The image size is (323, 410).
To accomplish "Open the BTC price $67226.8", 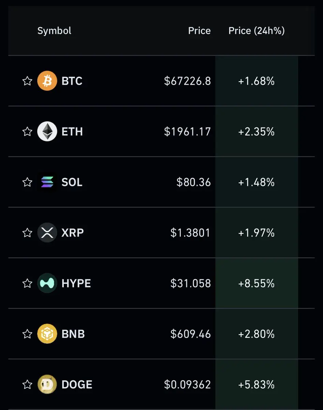I will (187, 81).
